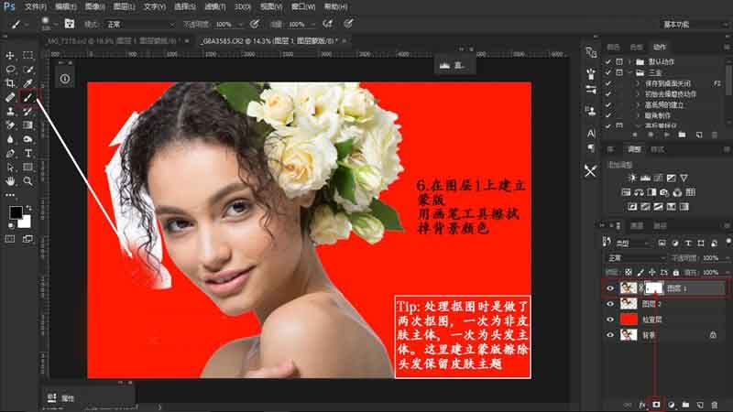Hide the 图层 2 layer

click(610, 304)
